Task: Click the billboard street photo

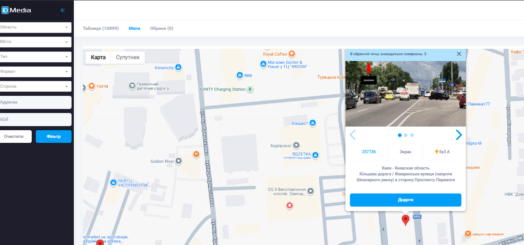Action: pos(405,94)
